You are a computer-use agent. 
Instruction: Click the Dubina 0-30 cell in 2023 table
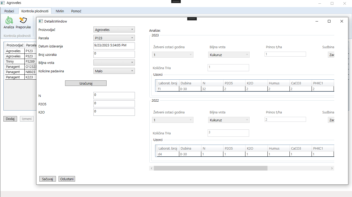click(x=190, y=89)
